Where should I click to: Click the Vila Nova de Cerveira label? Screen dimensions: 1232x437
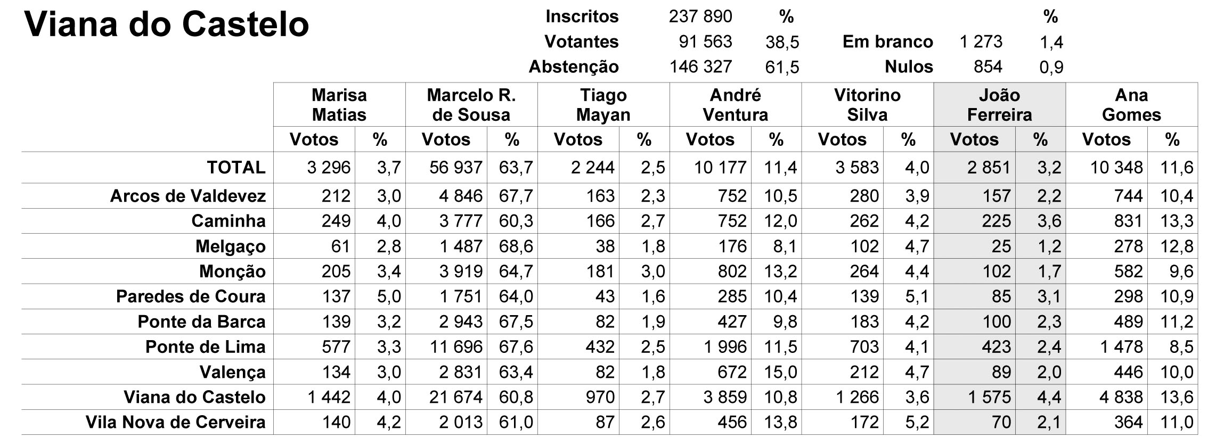[176, 422]
